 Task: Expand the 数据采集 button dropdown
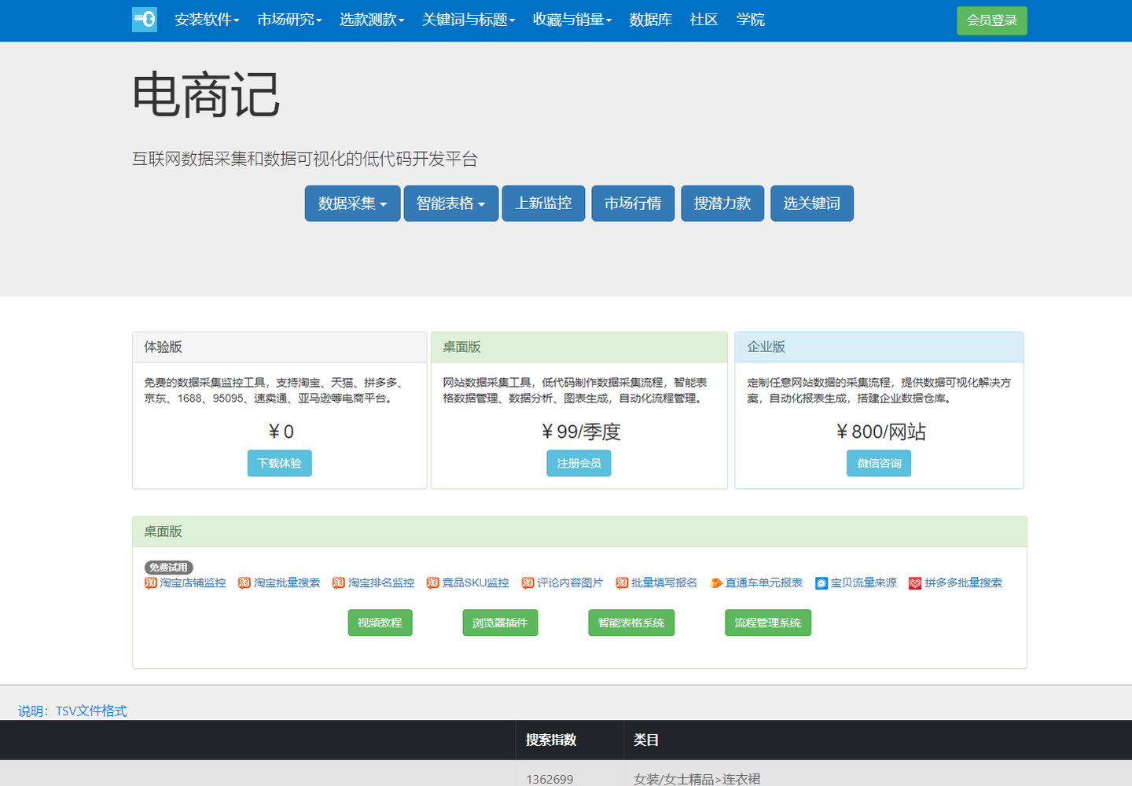[x=353, y=204]
